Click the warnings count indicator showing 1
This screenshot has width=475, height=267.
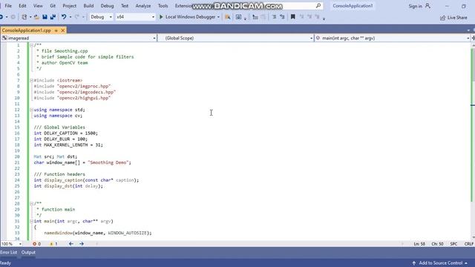coord(53,244)
